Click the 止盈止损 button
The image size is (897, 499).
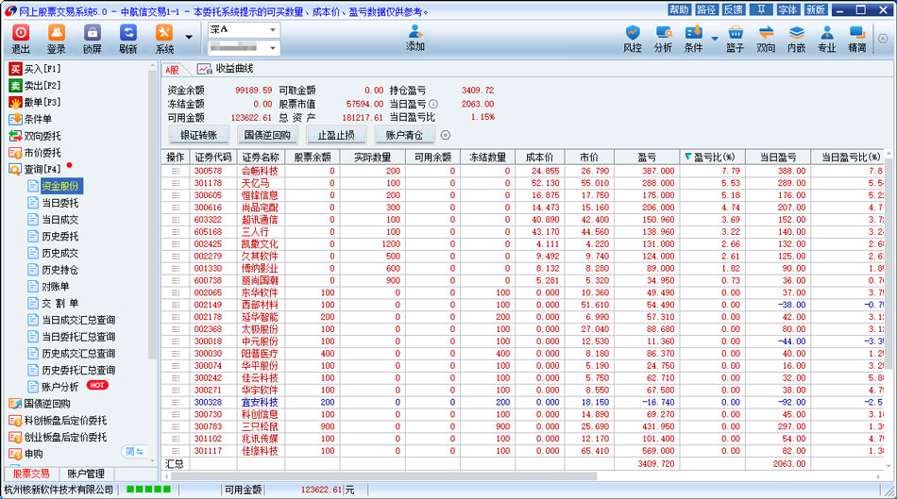pos(336,136)
